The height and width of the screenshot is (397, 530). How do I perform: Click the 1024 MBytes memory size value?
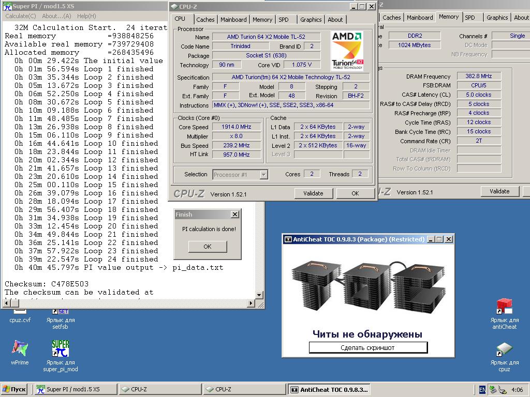tap(415, 45)
